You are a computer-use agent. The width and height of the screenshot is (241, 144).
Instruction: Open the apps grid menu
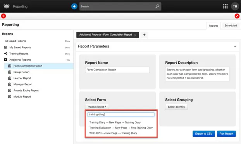(226, 6)
